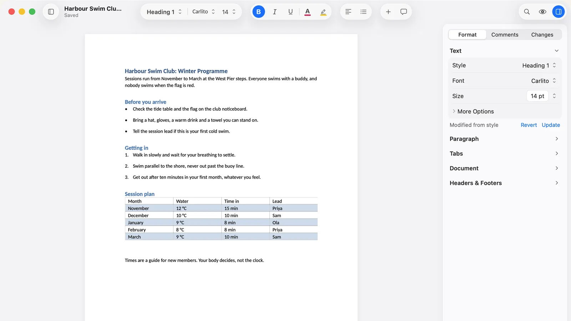The image size is (571, 321).
Task: Open the highlight color tool
Action: pos(323,12)
